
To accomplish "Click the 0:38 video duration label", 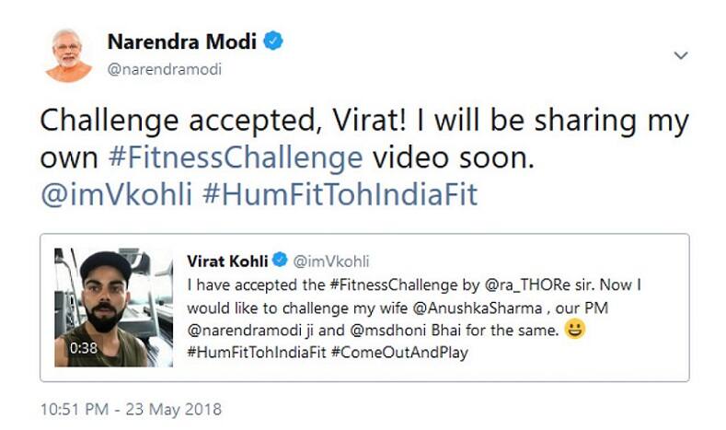I will point(84,350).
